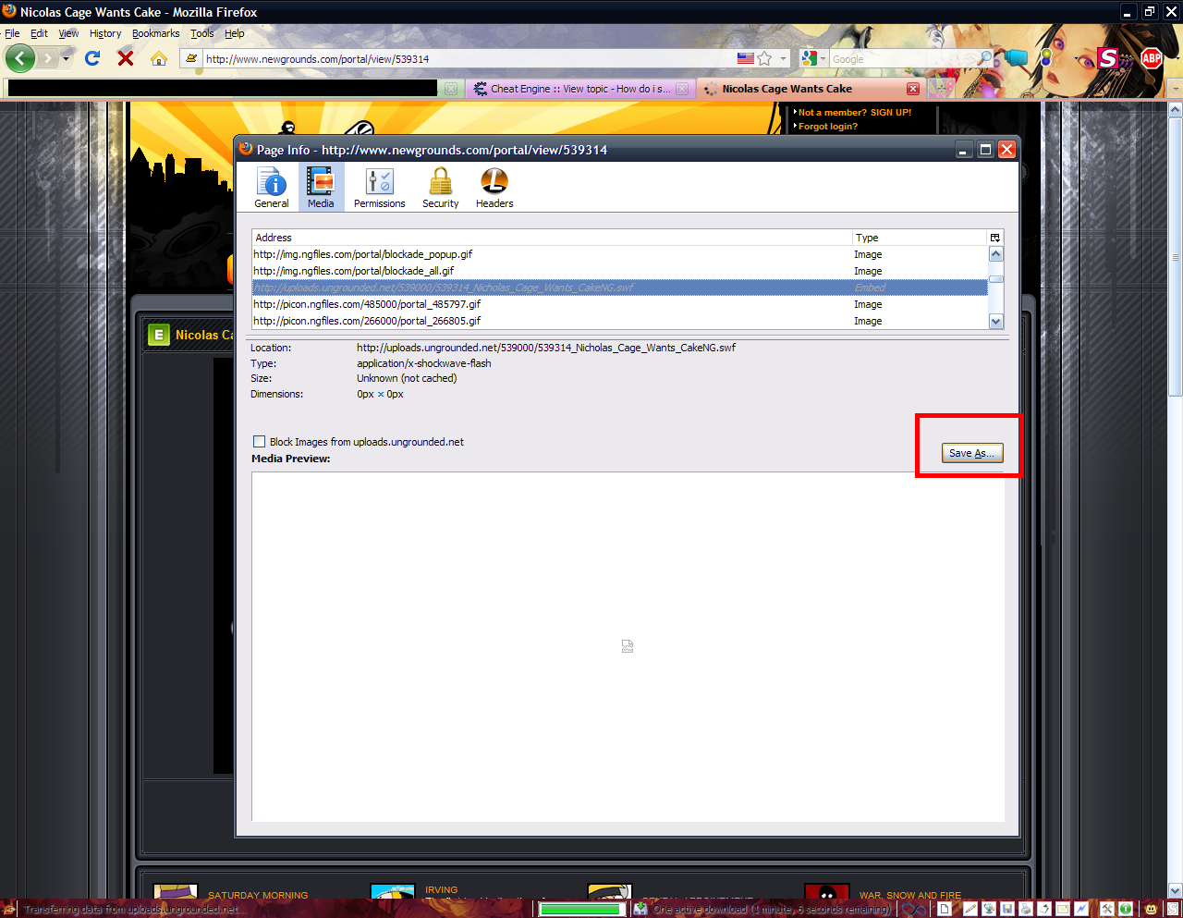
Task: Open the General tab in Page Info
Action: [x=272, y=188]
